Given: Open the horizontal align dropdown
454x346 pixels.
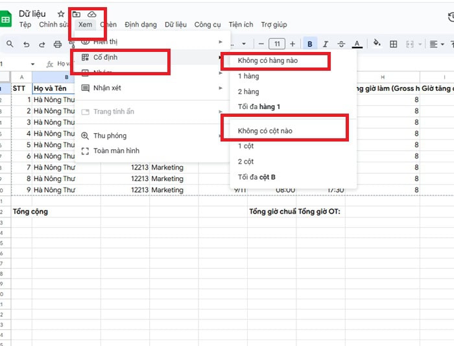Looking at the screenshot, I should pos(437,44).
